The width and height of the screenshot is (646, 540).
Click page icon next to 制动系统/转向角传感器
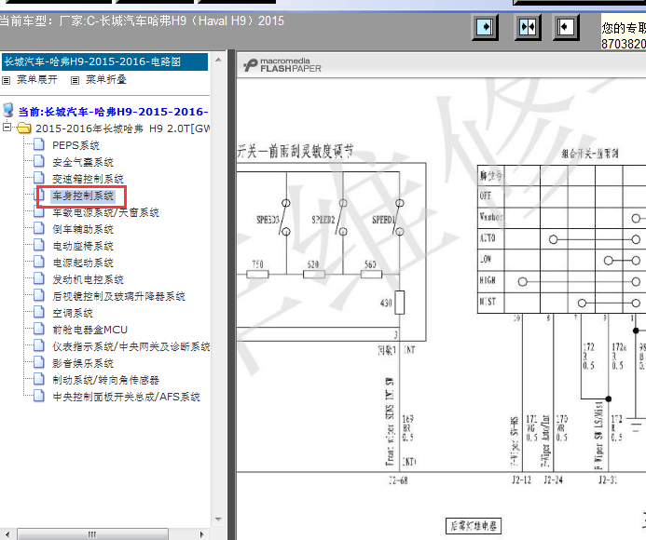coord(39,380)
